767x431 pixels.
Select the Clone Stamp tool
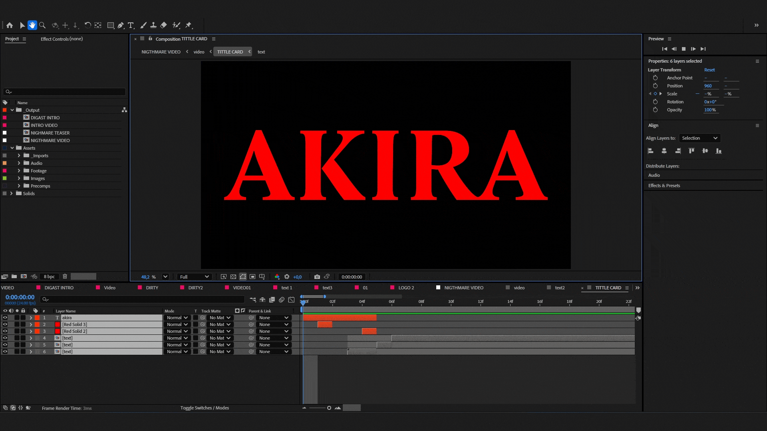[x=153, y=25]
